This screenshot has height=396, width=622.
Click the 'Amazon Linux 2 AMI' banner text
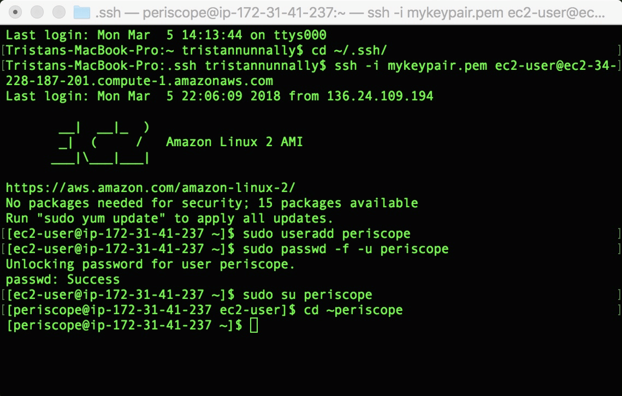pos(234,142)
